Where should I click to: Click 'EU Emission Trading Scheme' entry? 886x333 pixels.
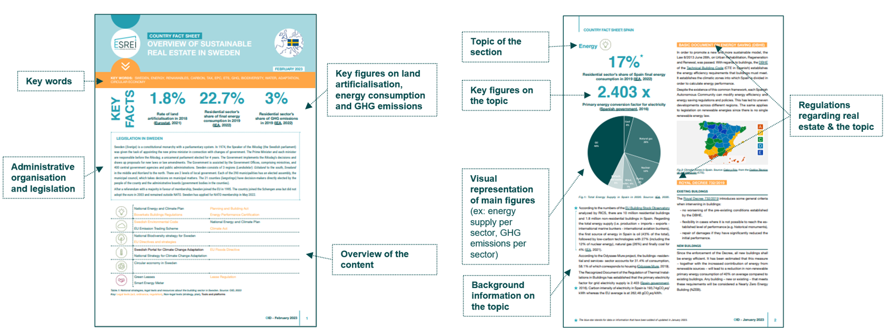(156, 228)
